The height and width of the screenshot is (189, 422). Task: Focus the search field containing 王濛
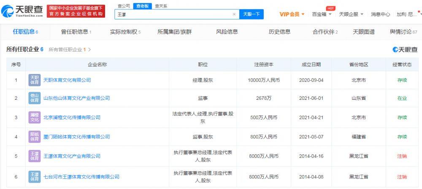177,14
